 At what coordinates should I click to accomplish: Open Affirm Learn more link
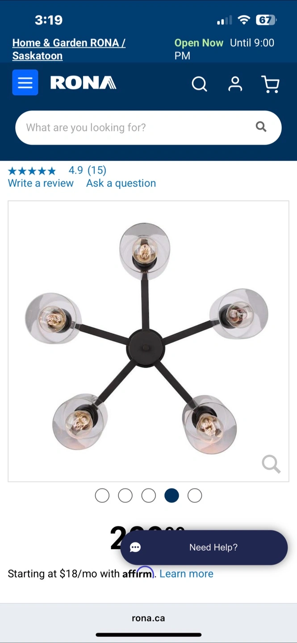pyautogui.click(x=186, y=574)
